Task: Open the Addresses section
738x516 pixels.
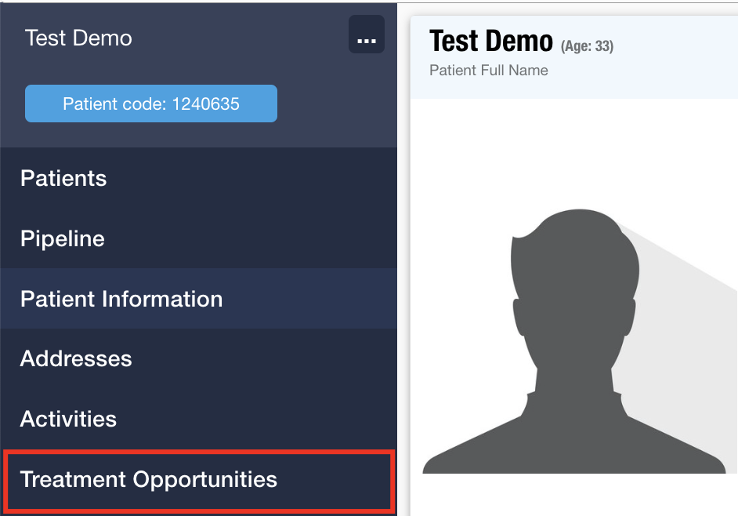Action: (x=75, y=359)
